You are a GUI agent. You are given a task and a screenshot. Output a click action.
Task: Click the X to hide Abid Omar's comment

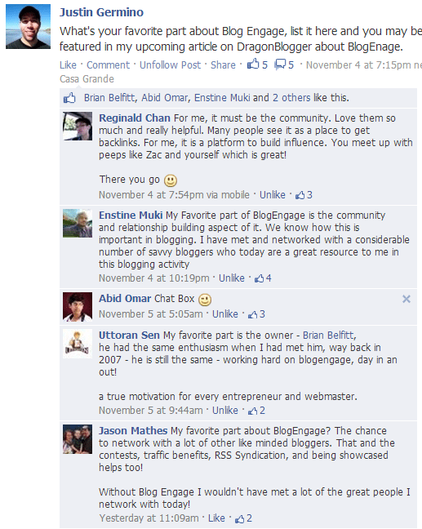[x=406, y=299]
